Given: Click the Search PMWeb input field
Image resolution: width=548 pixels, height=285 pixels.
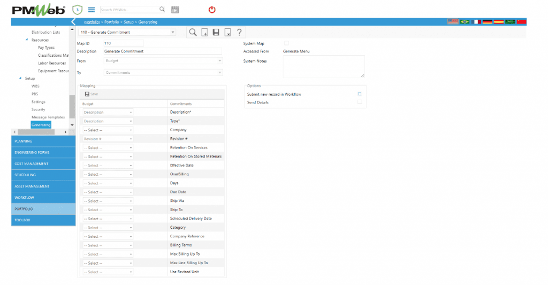Looking at the screenshot, I should point(128,10).
